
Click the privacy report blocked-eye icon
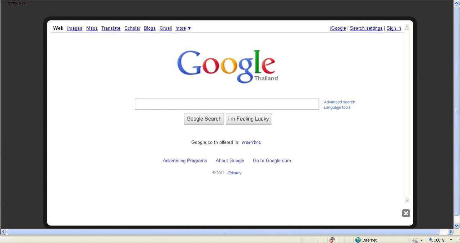click(x=332, y=240)
